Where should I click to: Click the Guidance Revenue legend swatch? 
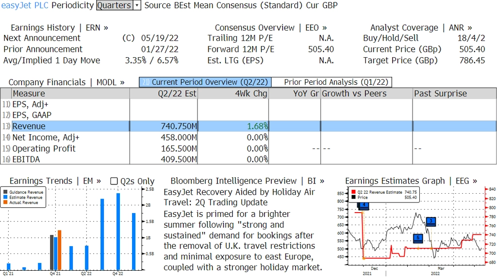(x=6, y=192)
